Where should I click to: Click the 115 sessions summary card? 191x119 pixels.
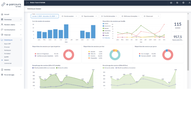pos(178,25)
